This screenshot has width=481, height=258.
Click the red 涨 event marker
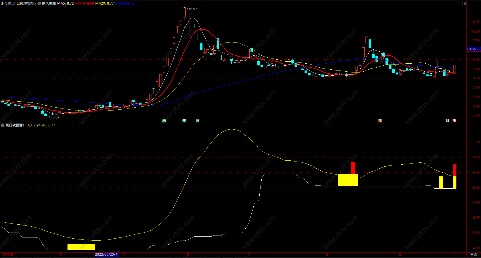point(454,121)
